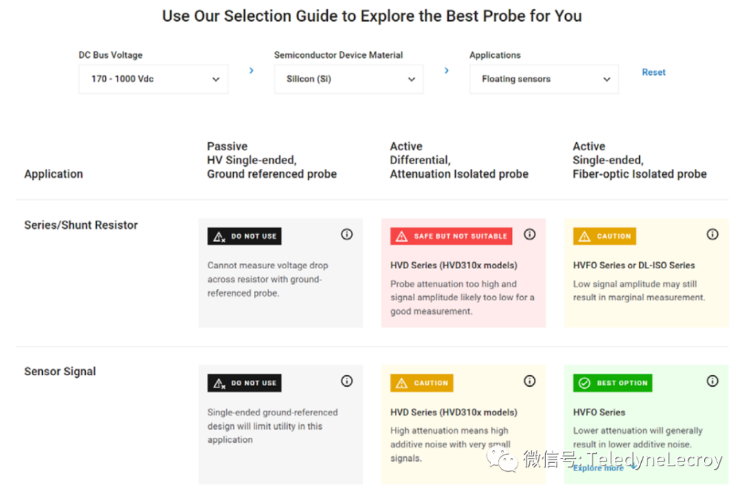Expand the Floating sensors applications dropdown
Screen dimensions: 747x494
[544, 79]
